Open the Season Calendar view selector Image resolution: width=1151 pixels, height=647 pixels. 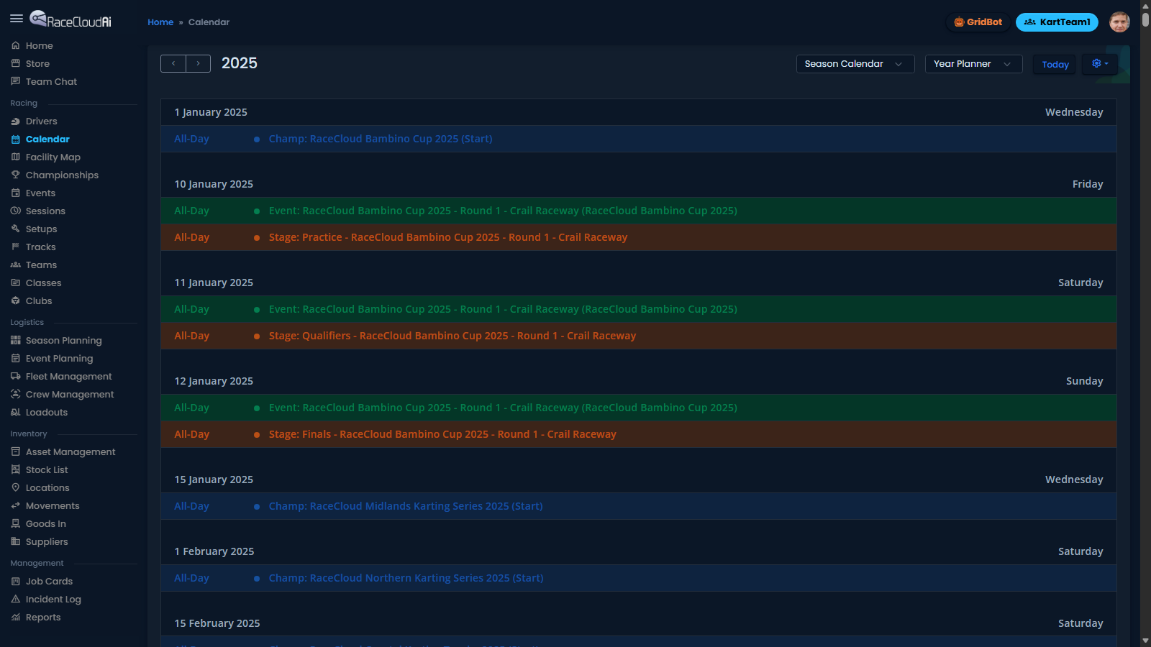(855, 63)
